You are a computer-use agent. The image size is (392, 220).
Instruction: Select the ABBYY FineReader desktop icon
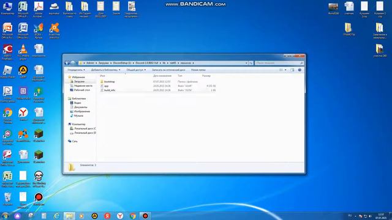(7, 52)
